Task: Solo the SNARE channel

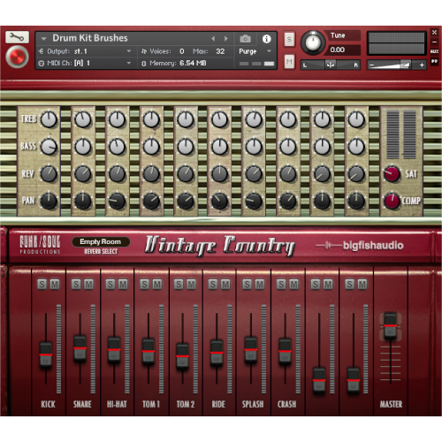Action: coord(76,285)
